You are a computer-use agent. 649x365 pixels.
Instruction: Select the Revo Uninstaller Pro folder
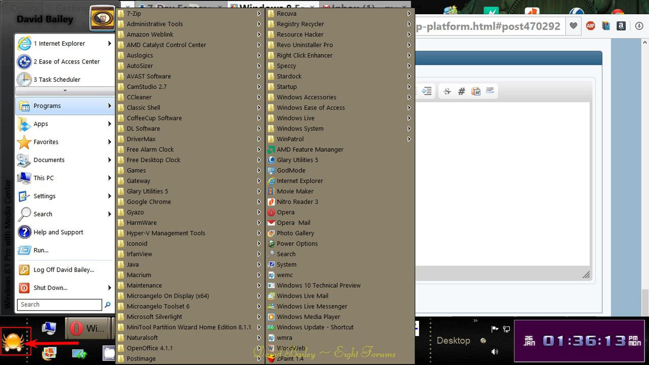tap(339, 45)
